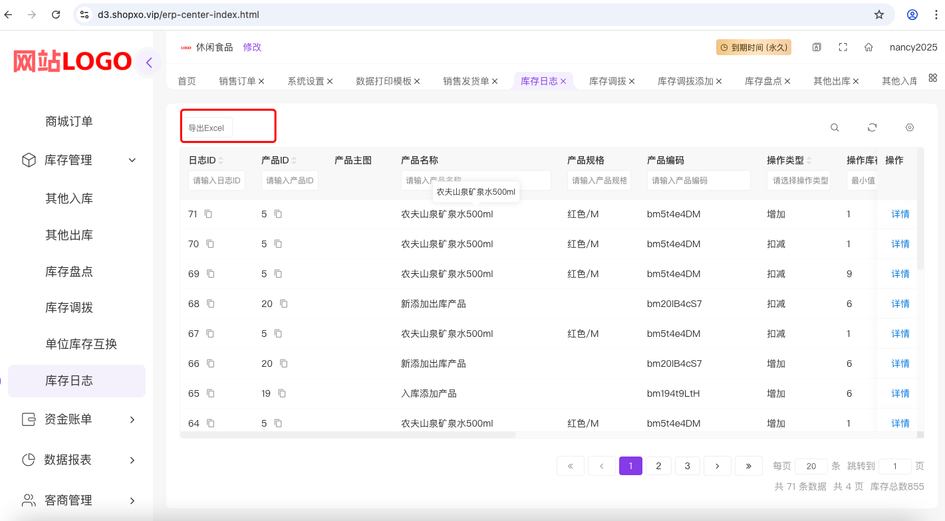The image size is (945, 521).
Task: Click the 产品规格 filter input
Action: tap(599, 181)
